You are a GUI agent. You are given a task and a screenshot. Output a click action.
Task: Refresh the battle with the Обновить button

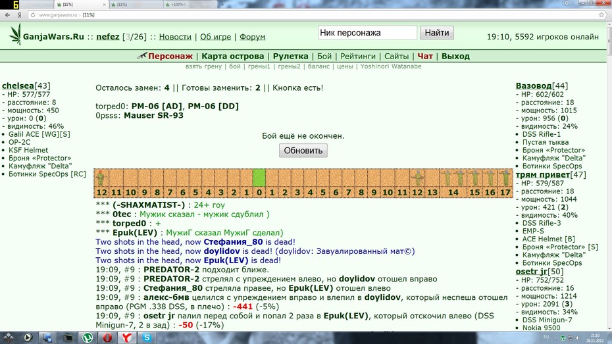point(303,151)
